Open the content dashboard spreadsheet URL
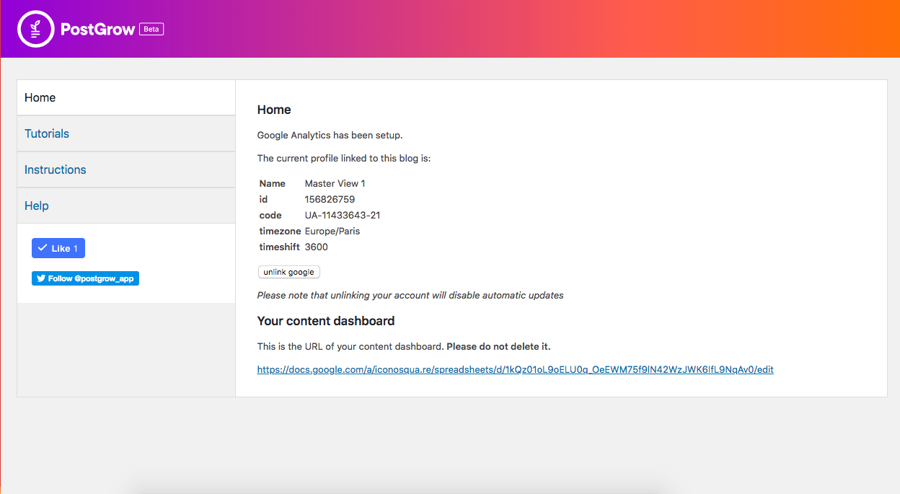Viewport: 900px width, 494px height. pos(515,369)
